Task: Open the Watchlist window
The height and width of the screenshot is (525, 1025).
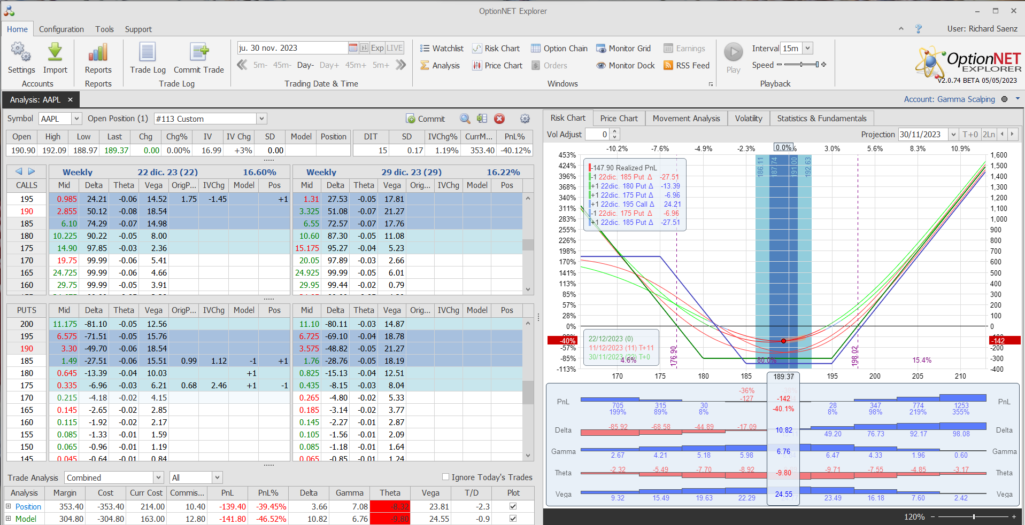Action: click(442, 49)
